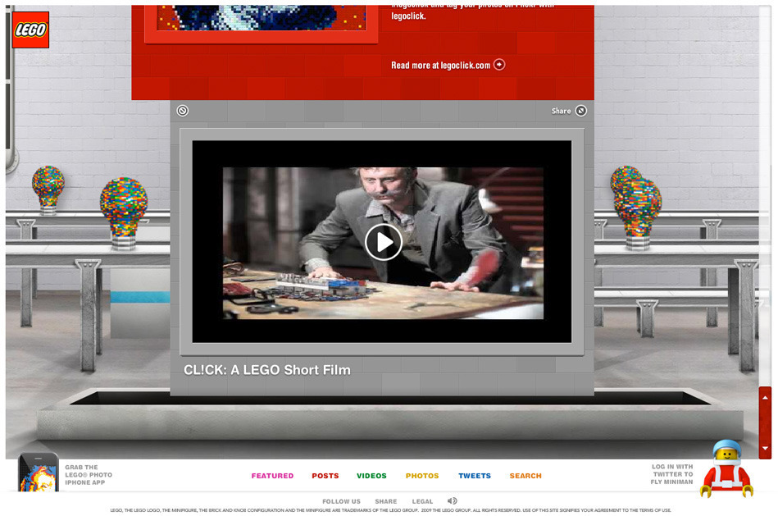The height and width of the screenshot is (516, 778).
Task: Open the Posts section
Action: pos(325,476)
